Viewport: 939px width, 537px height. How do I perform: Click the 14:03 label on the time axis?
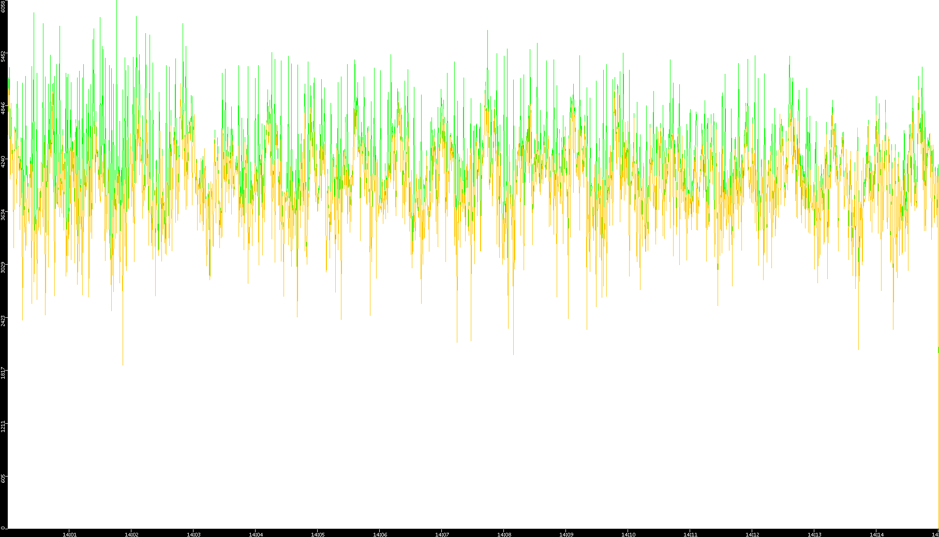tap(193, 534)
